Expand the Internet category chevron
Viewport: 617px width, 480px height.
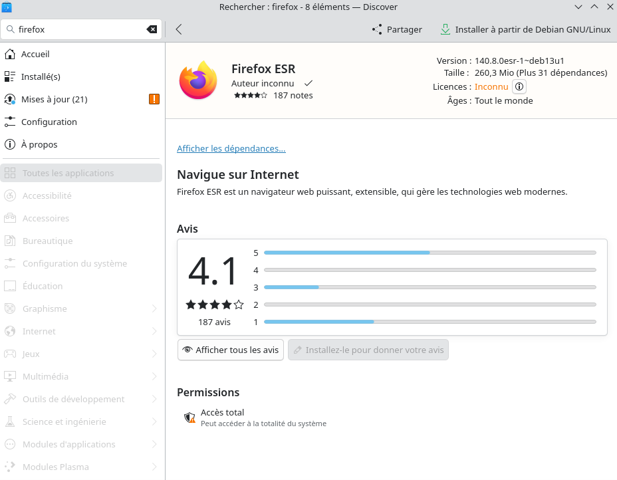(154, 331)
